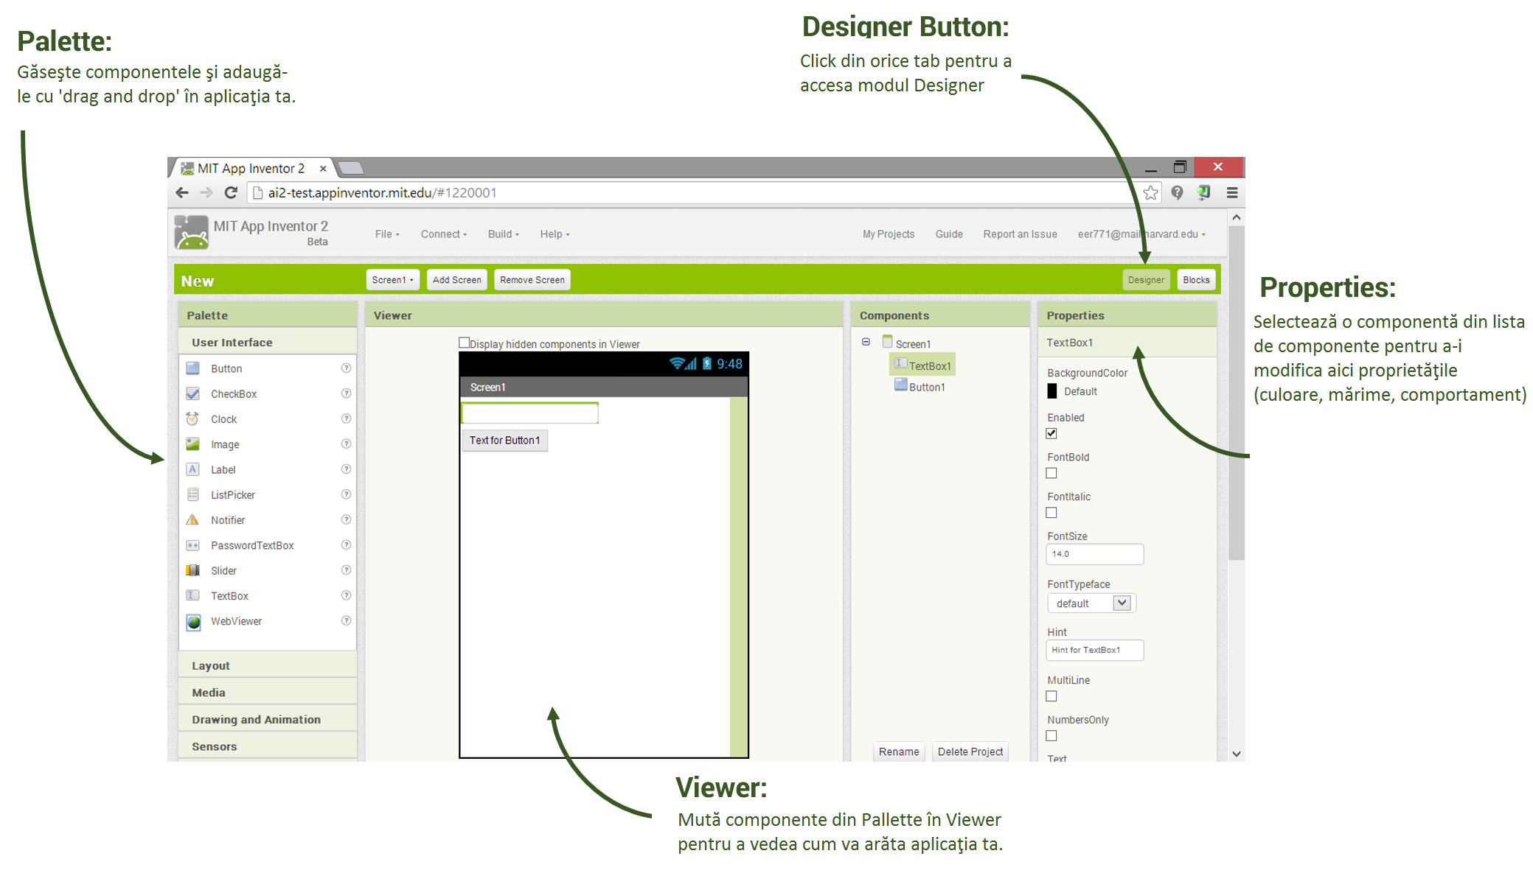
Task: Select the CheckBox component icon in Palette
Action: tap(192, 393)
